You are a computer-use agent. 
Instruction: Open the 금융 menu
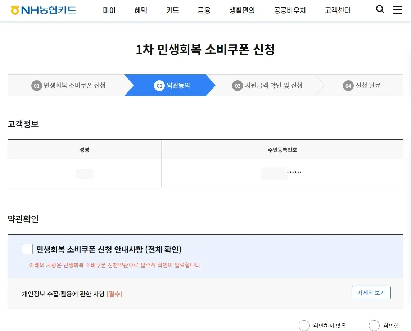pos(204,10)
